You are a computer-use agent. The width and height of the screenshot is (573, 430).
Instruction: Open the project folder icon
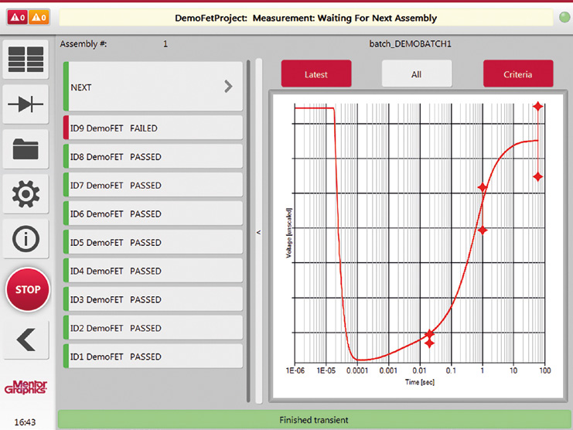coord(26,149)
